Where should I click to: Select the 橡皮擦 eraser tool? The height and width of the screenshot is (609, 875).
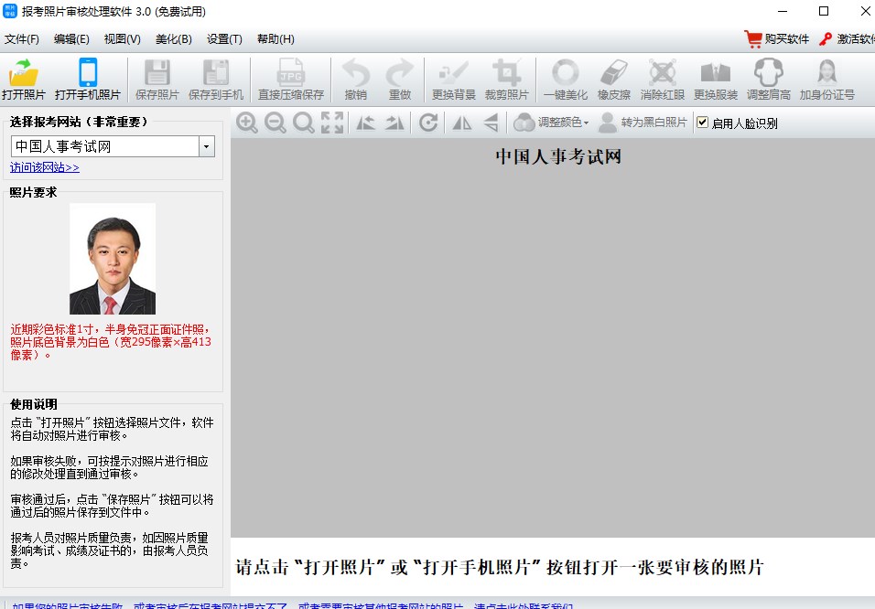coord(615,79)
